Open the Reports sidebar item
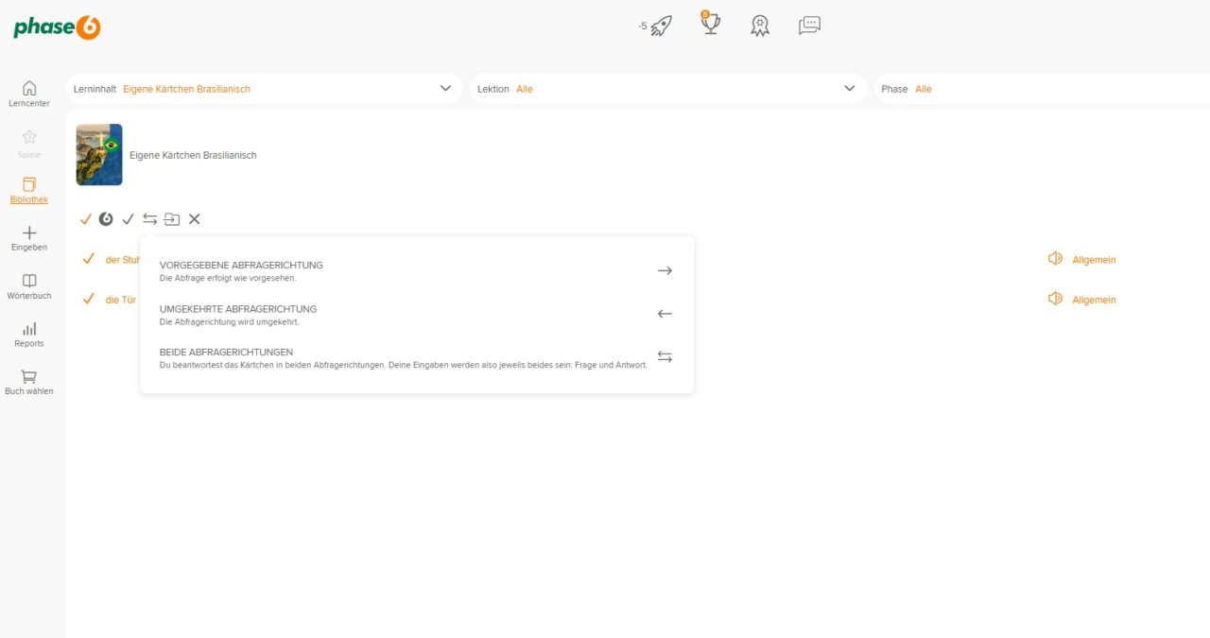 (x=29, y=335)
